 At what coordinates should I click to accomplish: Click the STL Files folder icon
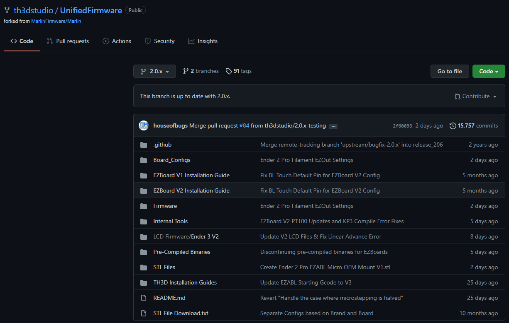(144, 268)
